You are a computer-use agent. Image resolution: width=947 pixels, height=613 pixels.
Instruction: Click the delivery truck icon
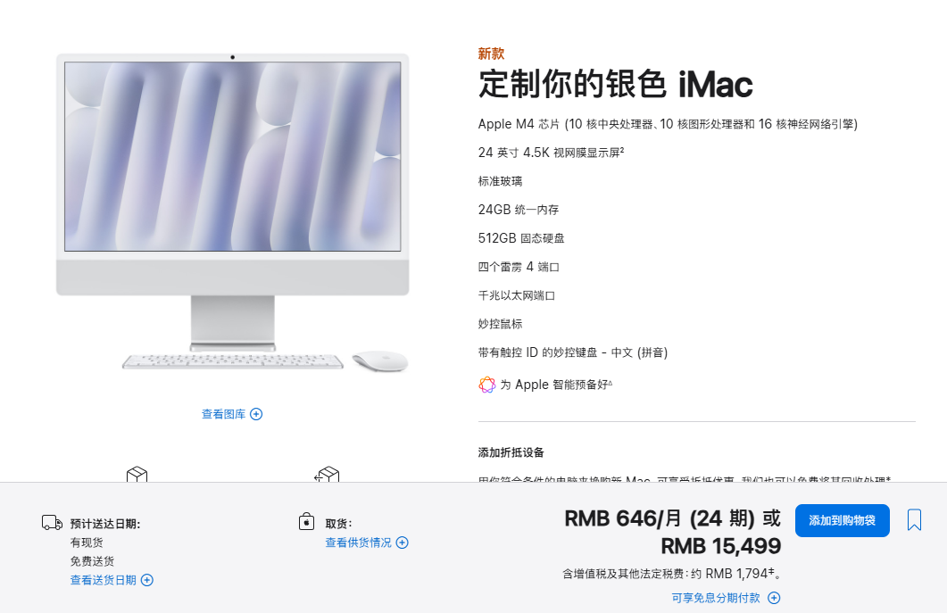click(x=52, y=522)
